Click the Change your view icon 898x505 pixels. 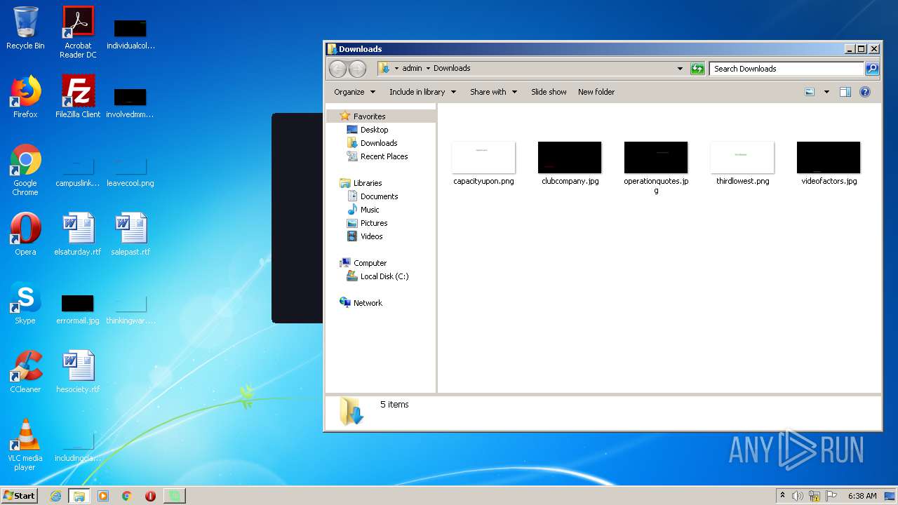click(x=810, y=92)
